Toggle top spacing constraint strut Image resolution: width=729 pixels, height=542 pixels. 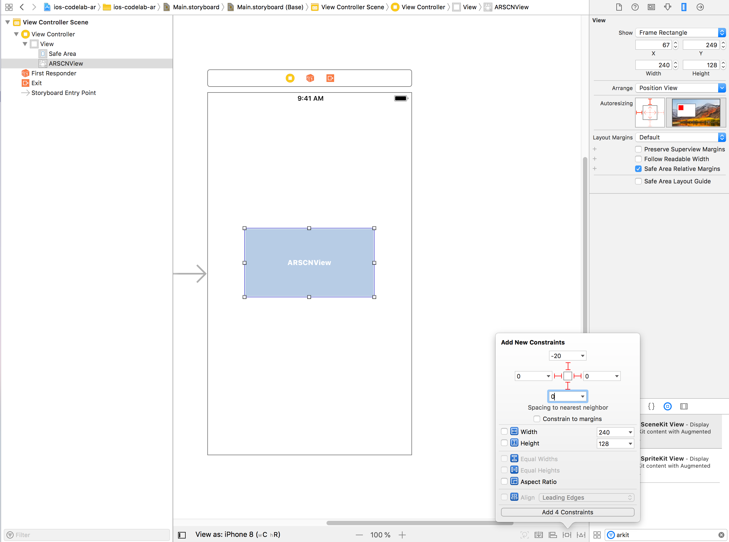pos(568,366)
